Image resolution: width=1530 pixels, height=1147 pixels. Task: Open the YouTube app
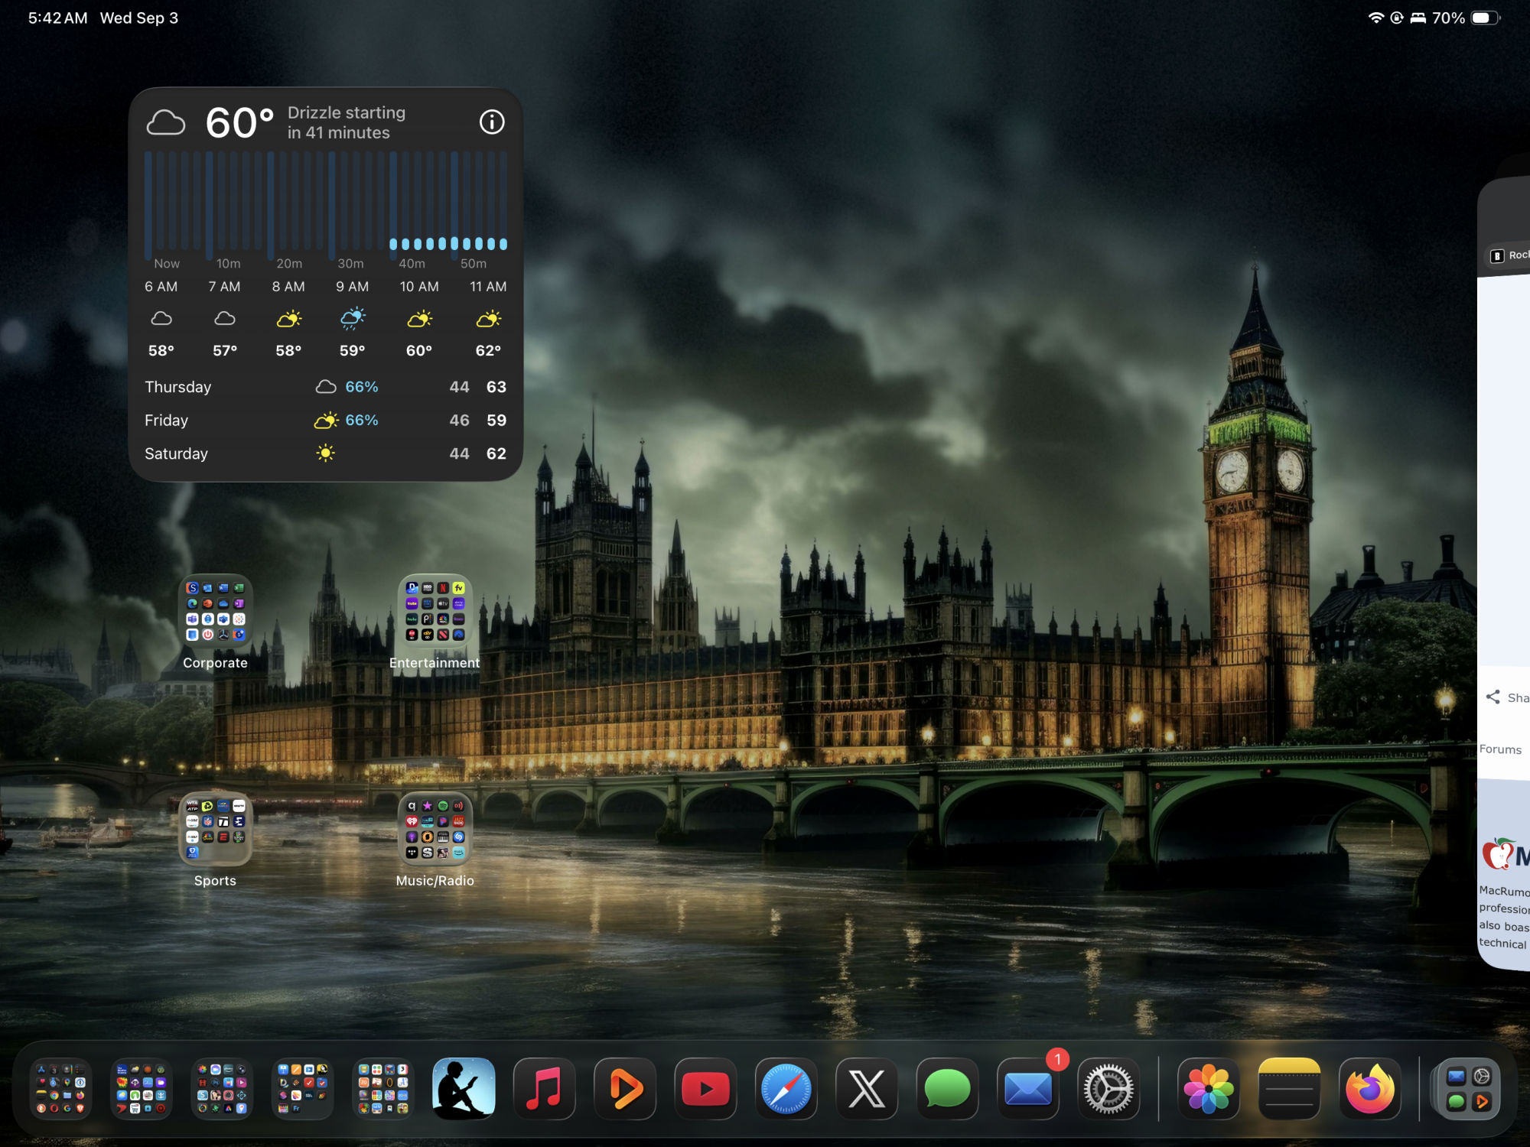click(x=705, y=1089)
